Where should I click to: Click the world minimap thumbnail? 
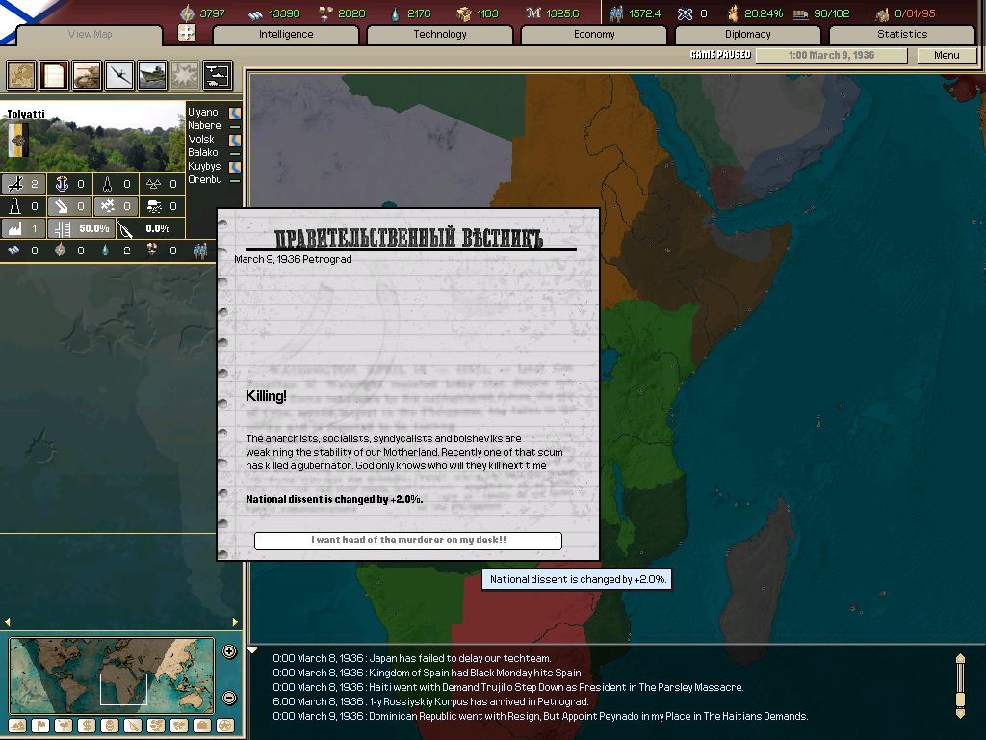pos(112,675)
